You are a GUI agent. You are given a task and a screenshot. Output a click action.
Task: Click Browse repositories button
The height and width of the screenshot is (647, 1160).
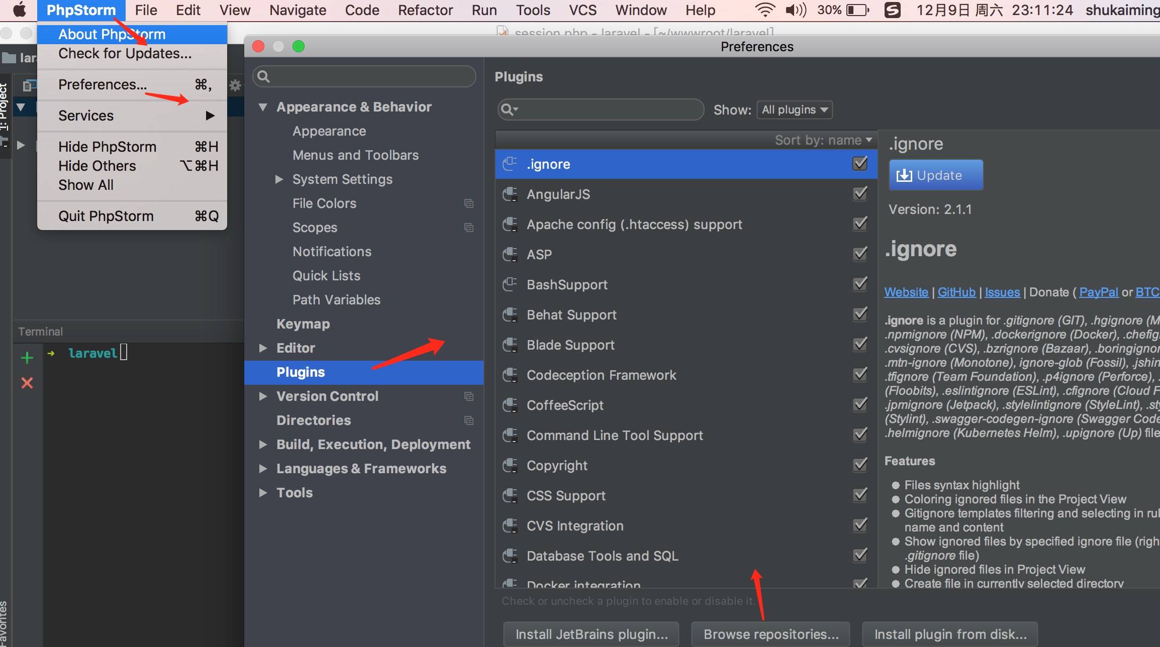769,633
